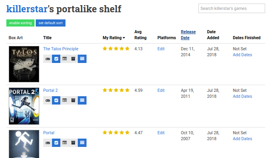
Task: Edit platforms for Portal 2
Action: (x=161, y=90)
